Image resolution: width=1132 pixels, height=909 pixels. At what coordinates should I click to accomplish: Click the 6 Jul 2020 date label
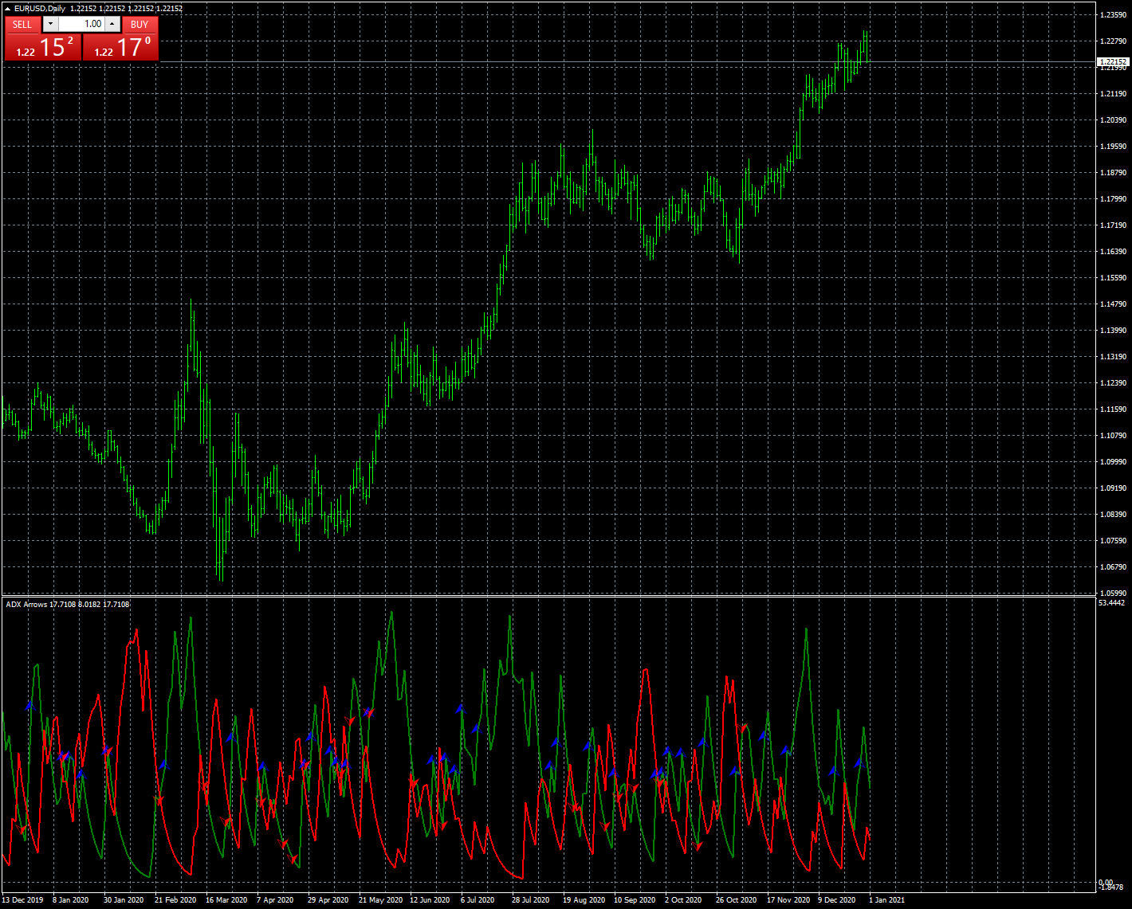point(478,900)
